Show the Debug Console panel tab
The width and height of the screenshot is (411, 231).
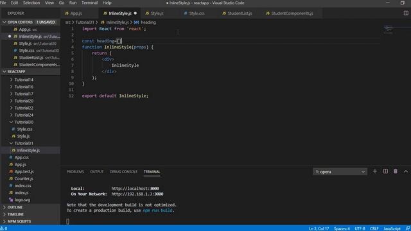tap(123, 171)
